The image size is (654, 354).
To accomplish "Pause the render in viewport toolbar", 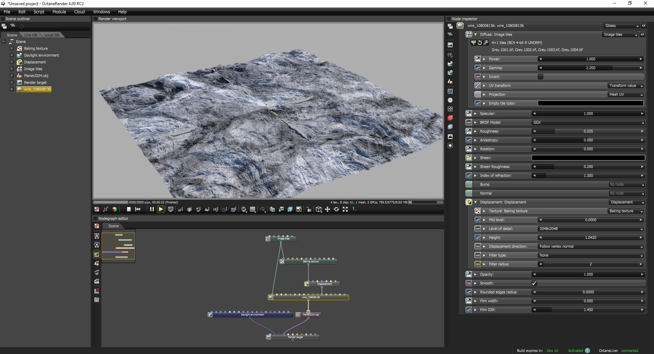I will point(152,209).
